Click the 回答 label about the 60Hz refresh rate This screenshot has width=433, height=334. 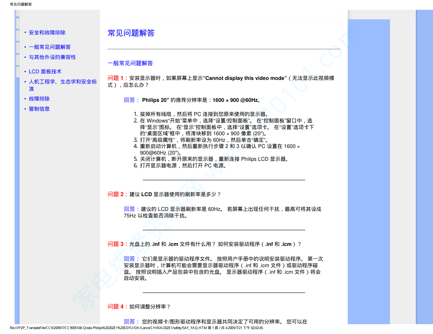tap(130, 209)
